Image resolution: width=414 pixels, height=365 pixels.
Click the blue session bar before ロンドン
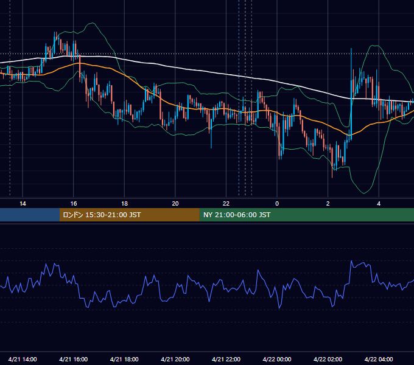coord(30,215)
